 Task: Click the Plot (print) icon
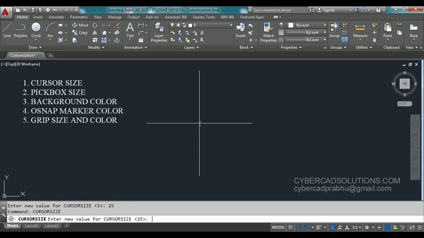pos(48,10)
